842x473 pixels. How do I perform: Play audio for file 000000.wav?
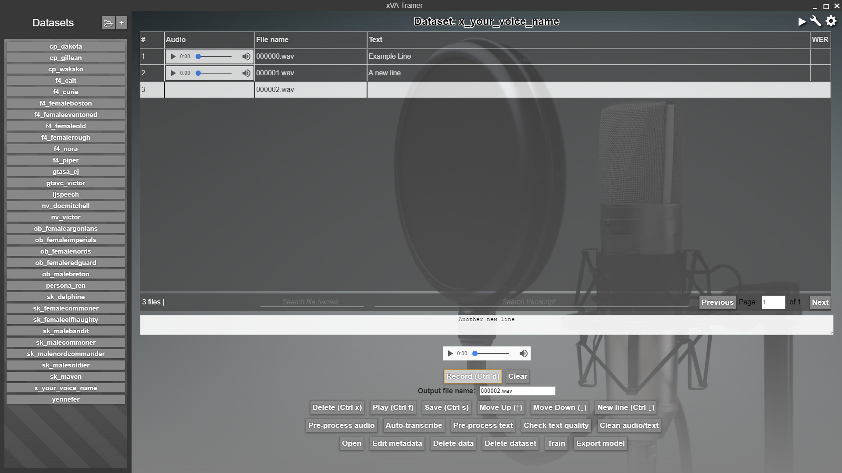173,56
